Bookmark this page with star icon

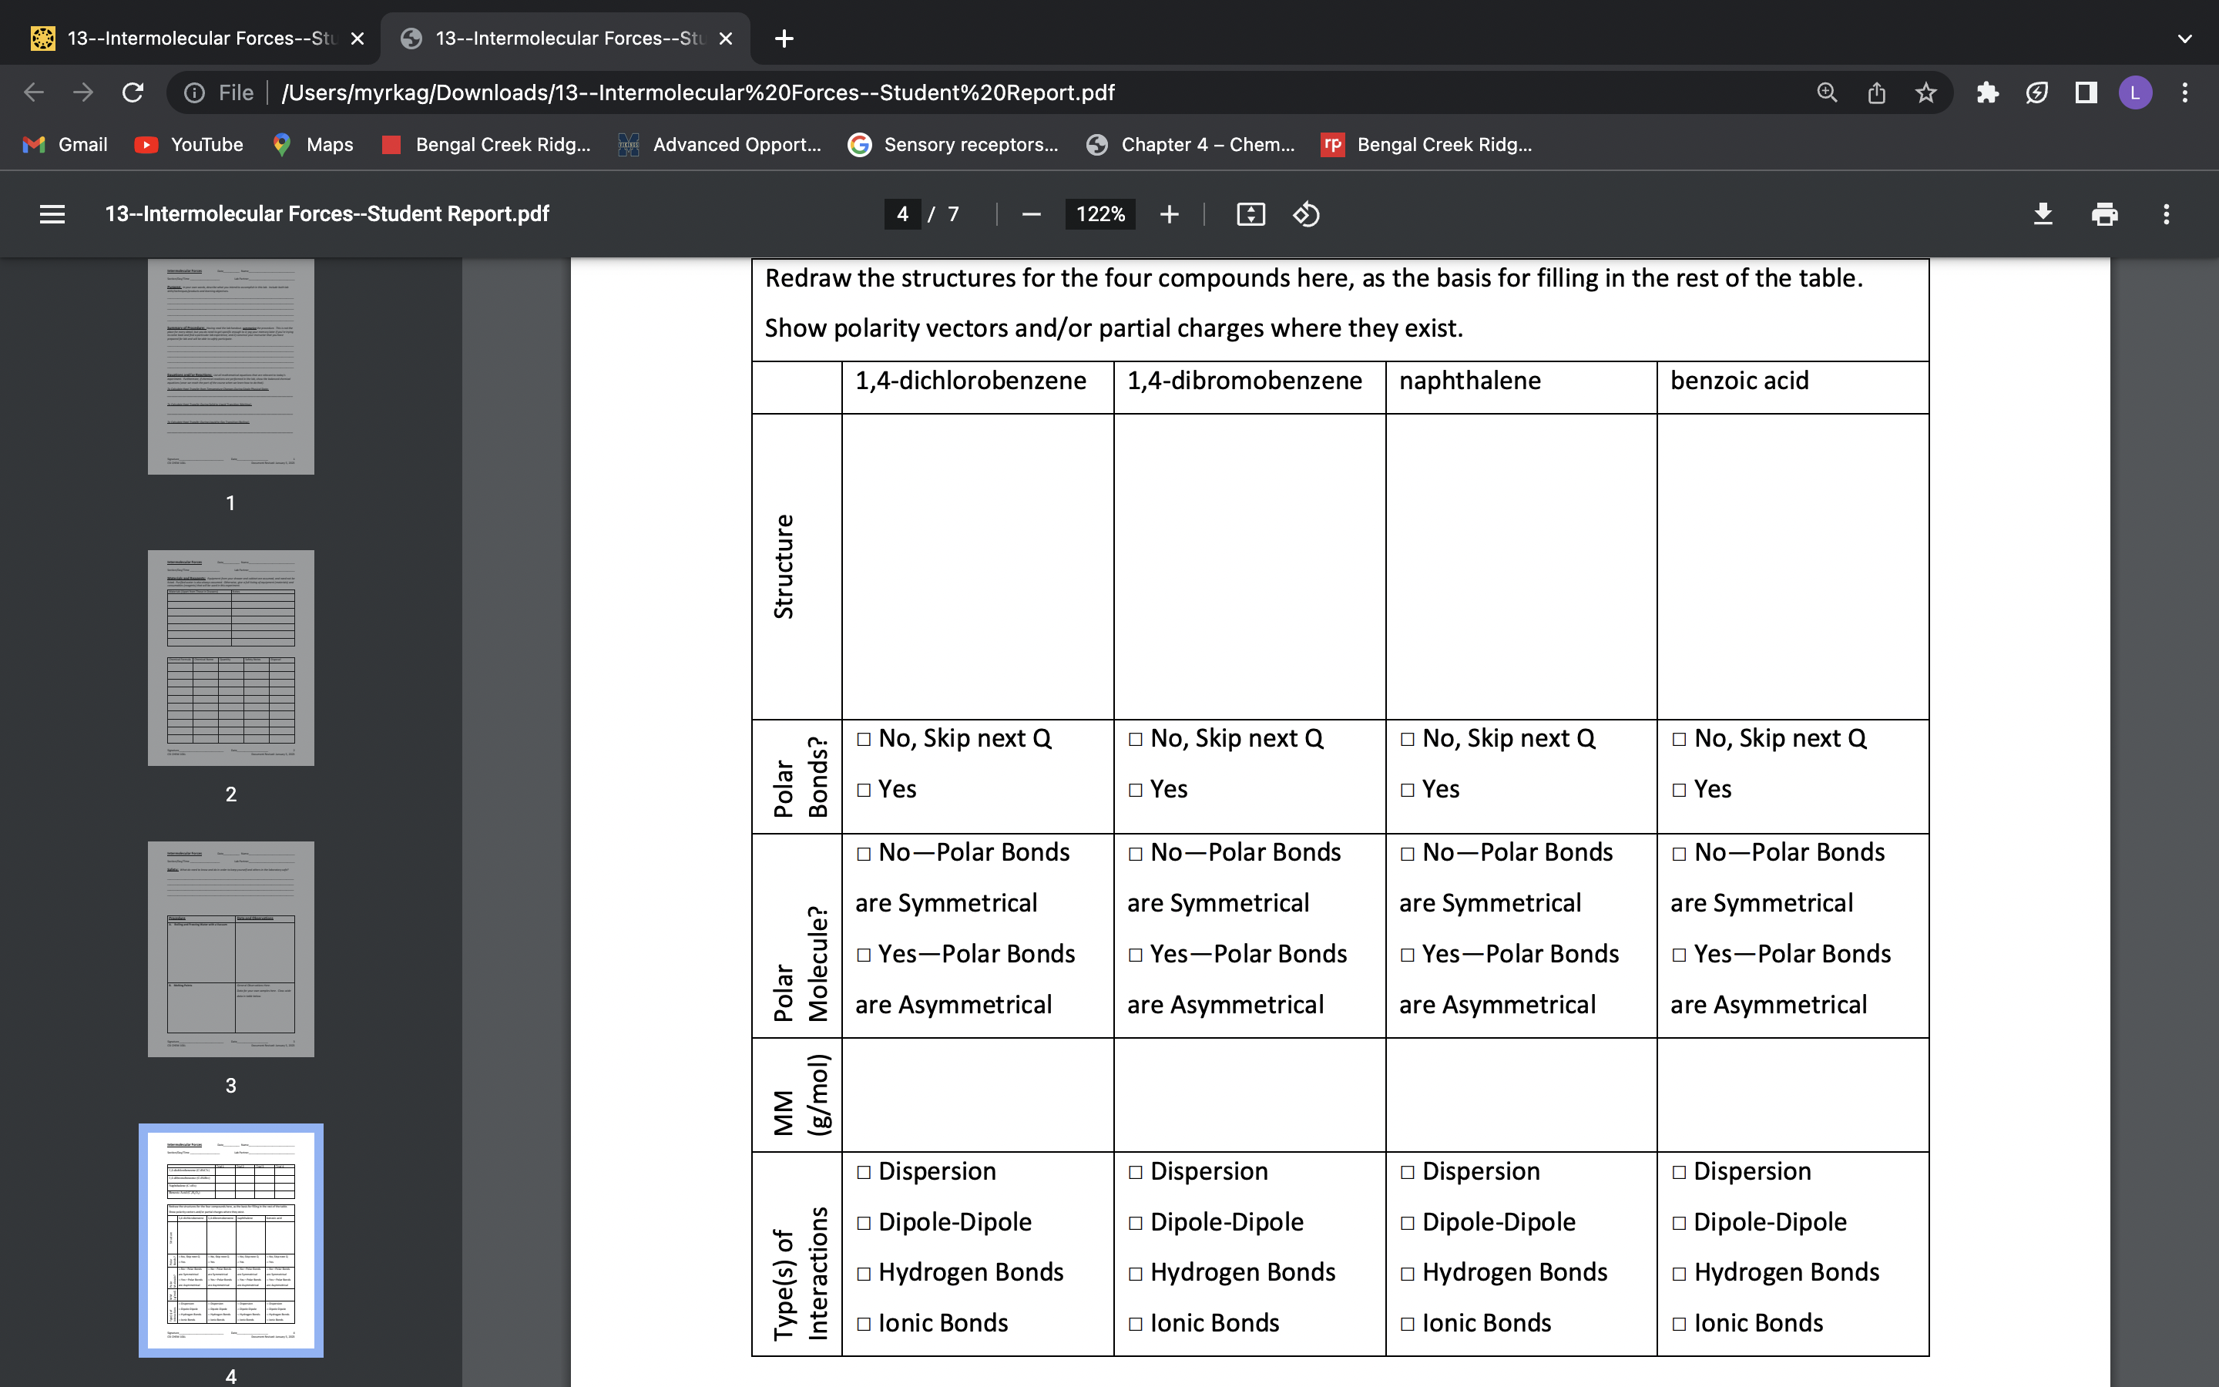pyautogui.click(x=1925, y=92)
